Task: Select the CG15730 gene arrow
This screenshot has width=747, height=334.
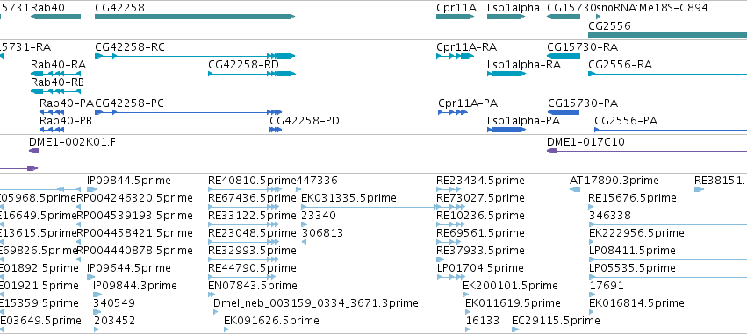Action: [564, 17]
